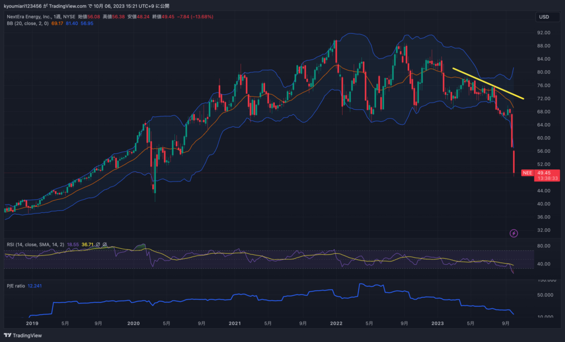Open the USD currency selector

click(547, 17)
